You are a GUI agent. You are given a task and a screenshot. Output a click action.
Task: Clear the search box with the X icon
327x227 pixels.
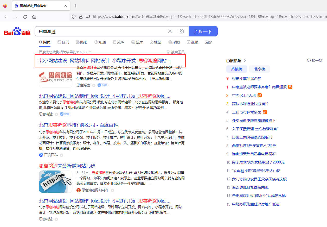click(170, 31)
